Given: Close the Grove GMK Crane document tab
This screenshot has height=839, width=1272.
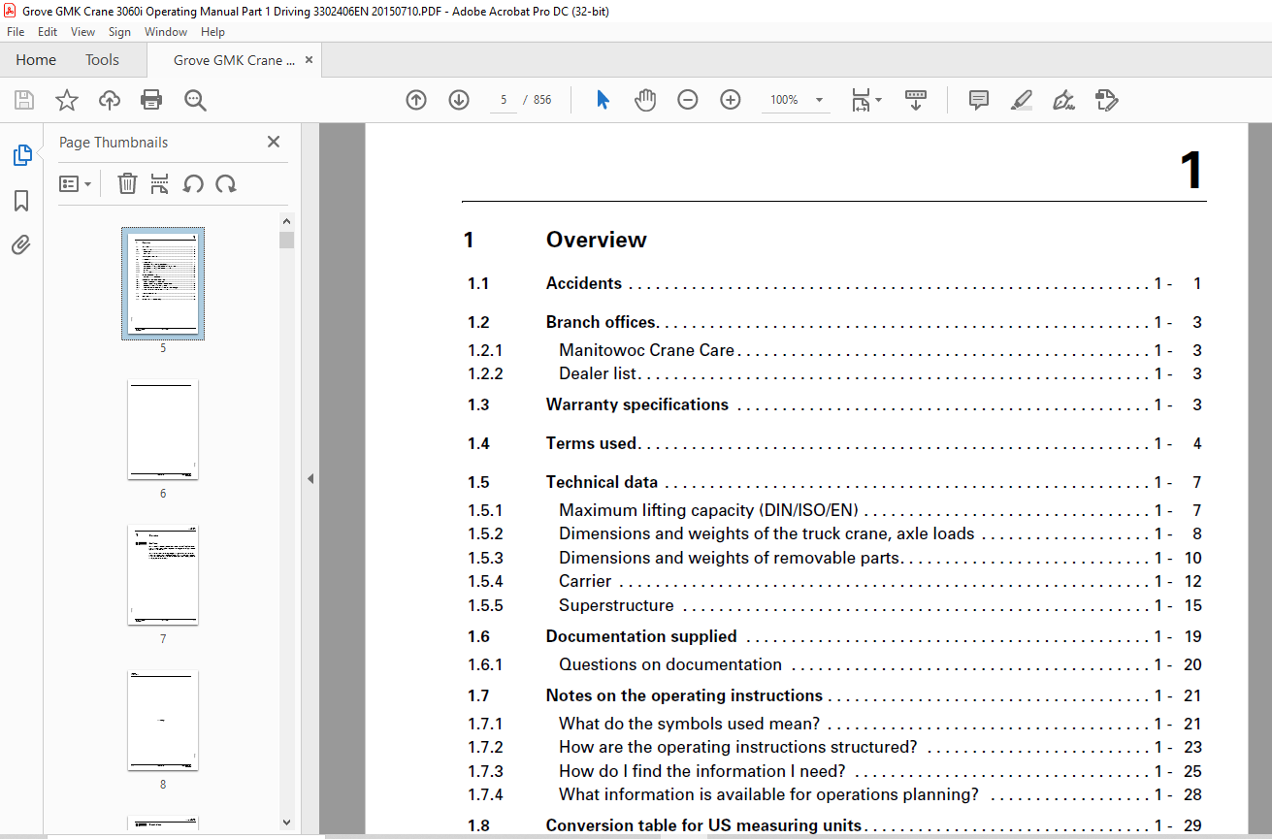Looking at the screenshot, I should [x=310, y=60].
